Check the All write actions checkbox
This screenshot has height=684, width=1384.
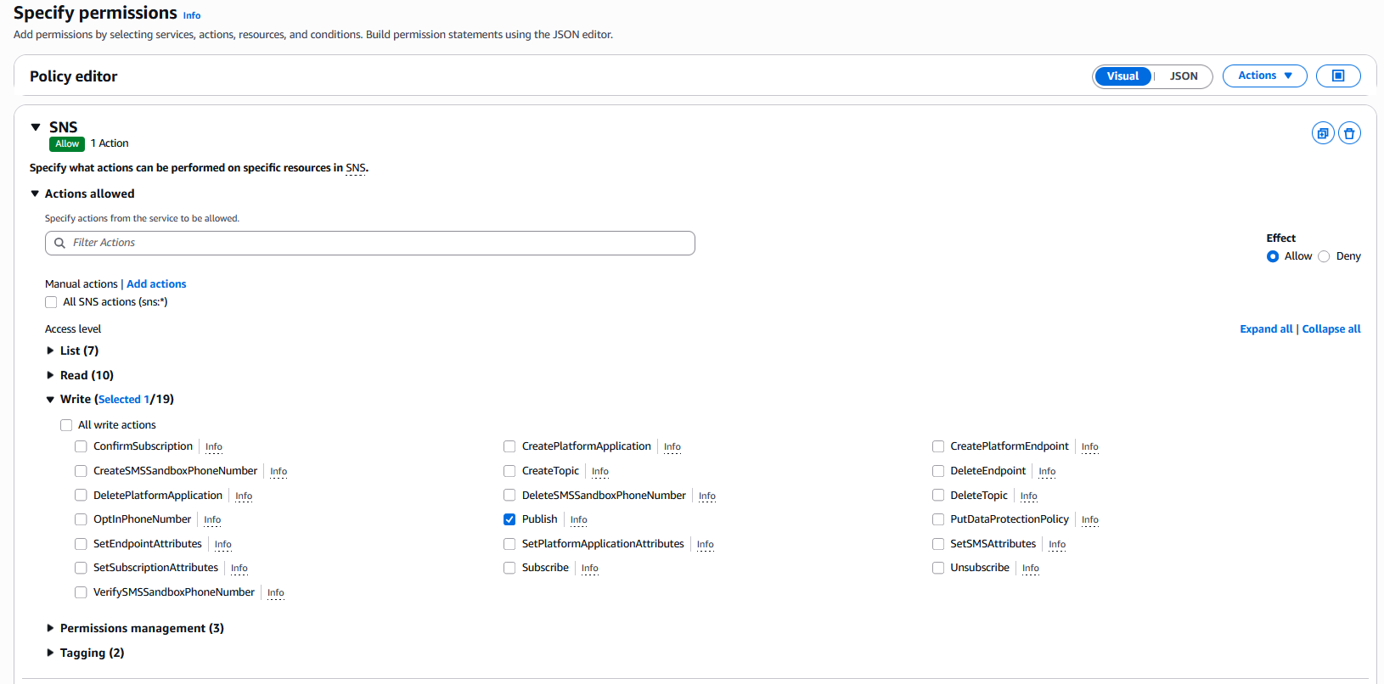(66, 425)
